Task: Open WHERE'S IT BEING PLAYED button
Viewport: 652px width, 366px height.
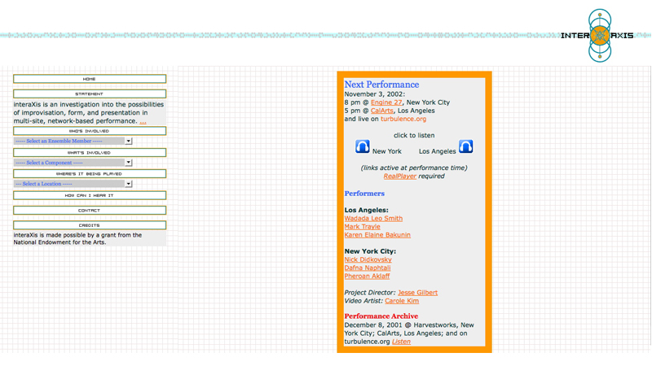Action: (x=90, y=173)
